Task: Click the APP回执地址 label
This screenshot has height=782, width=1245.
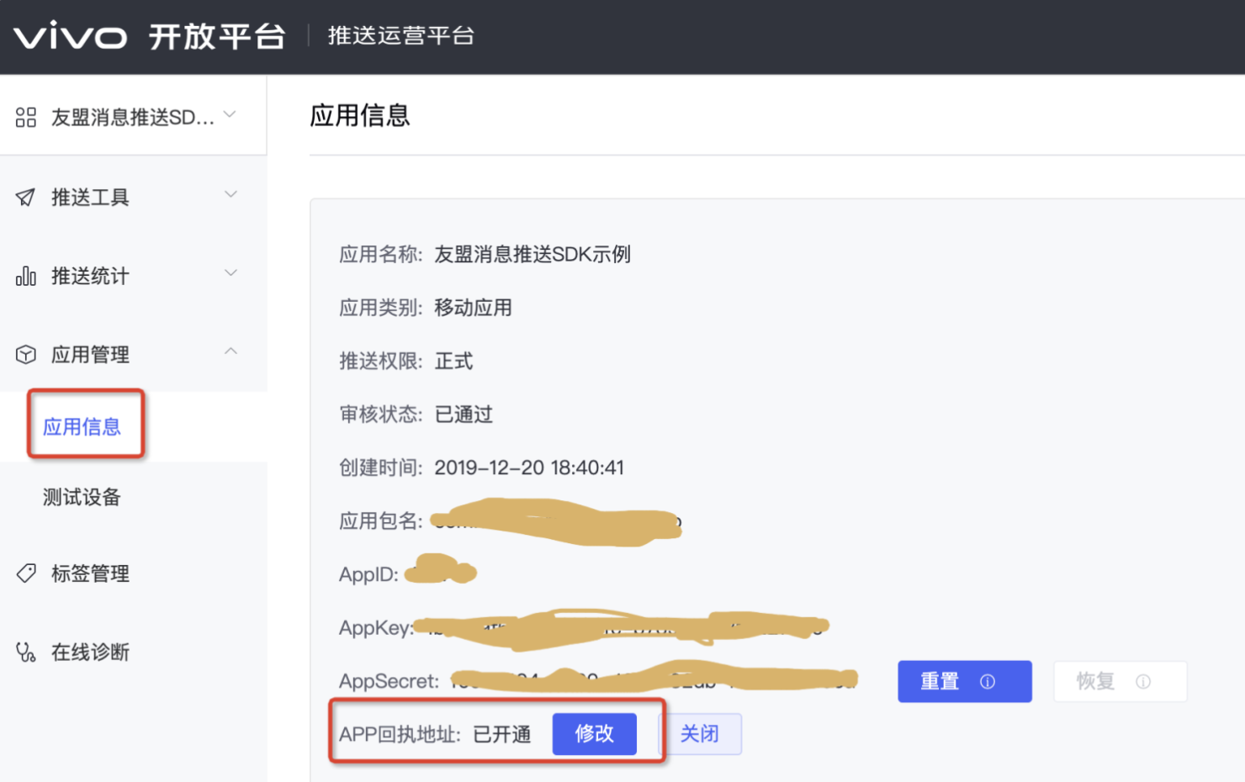Action: point(400,734)
